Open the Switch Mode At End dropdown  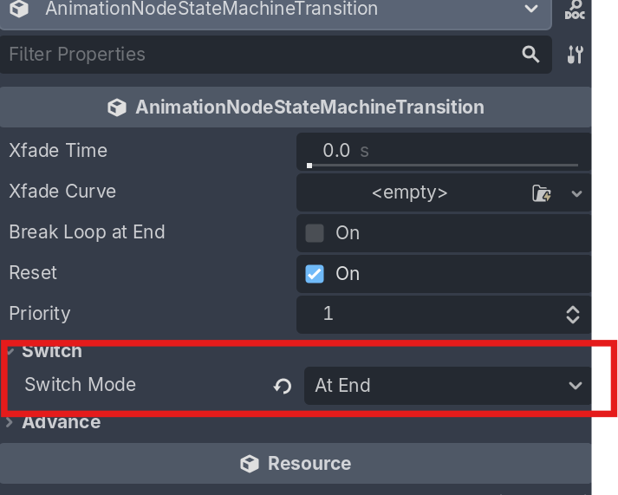click(x=447, y=386)
